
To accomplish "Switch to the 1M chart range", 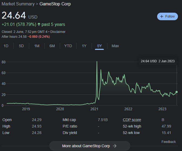I will point(37,46).
